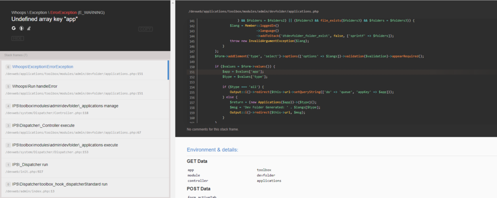
Task: Click the GET Data section title
Action: click(x=197, y=161)
